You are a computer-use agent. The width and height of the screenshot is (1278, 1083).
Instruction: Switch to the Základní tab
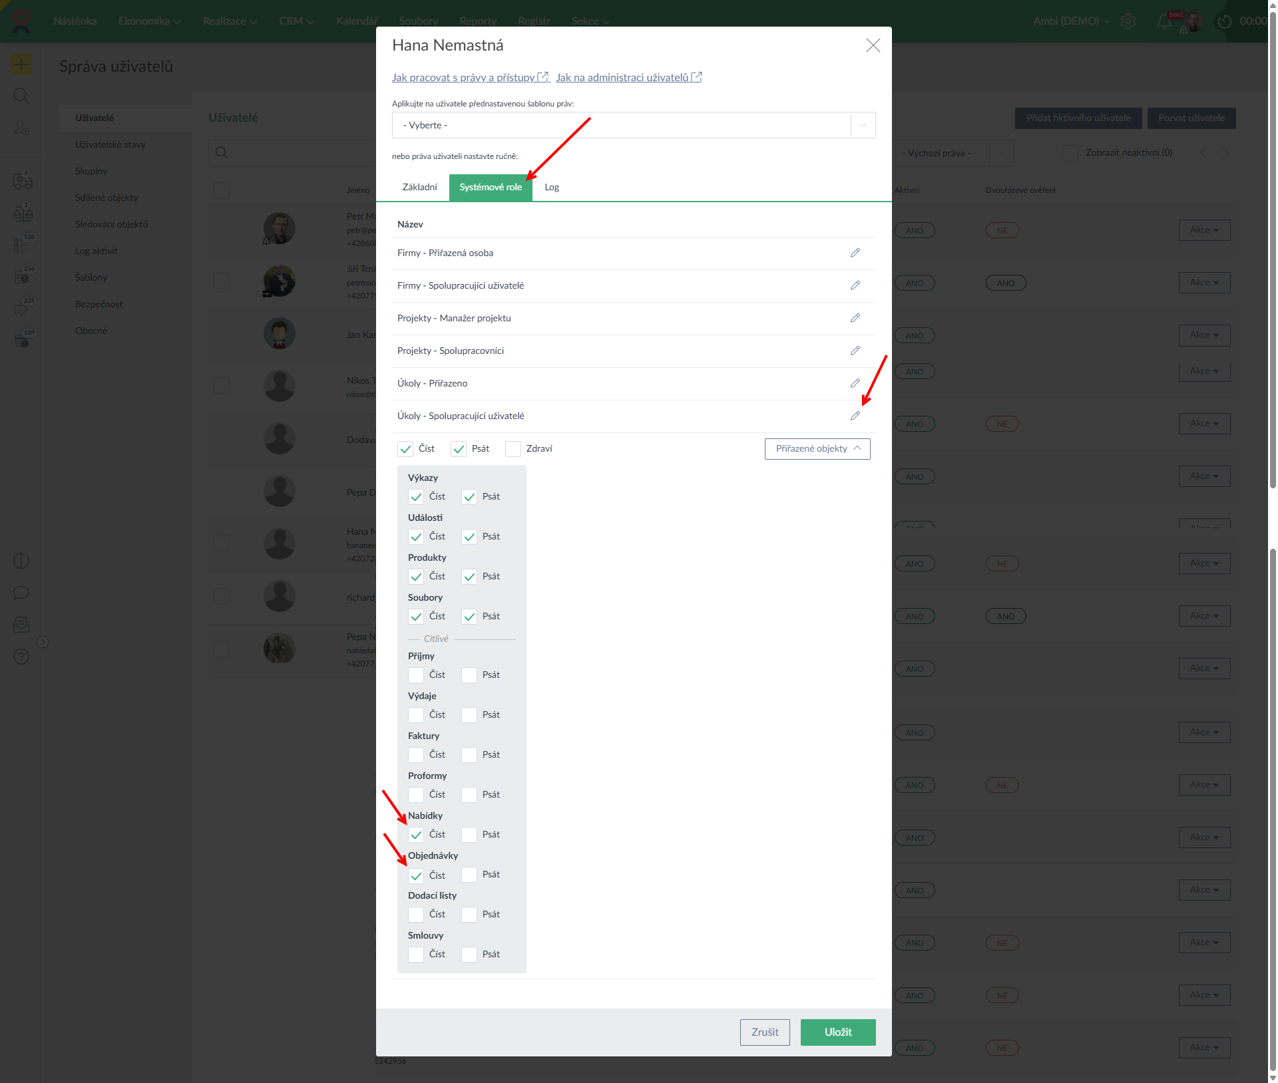tap(419, 188)
